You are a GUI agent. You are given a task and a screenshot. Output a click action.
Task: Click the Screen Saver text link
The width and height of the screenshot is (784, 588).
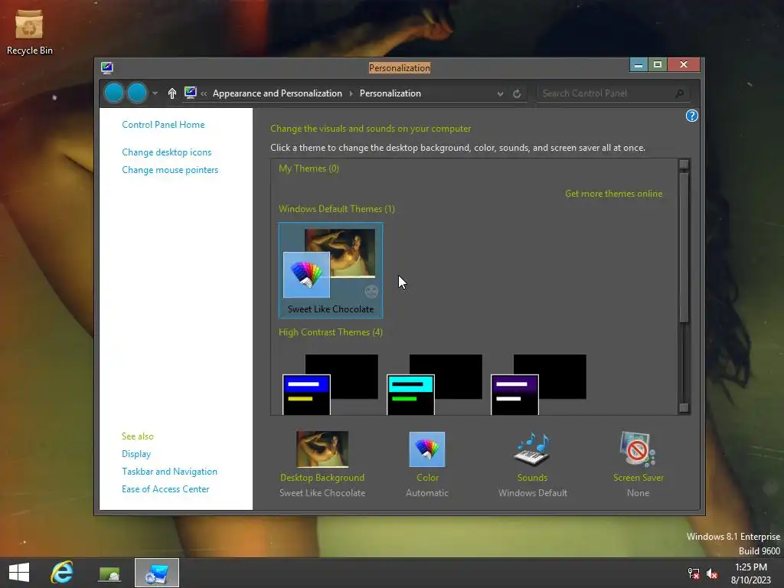[638, 478]
